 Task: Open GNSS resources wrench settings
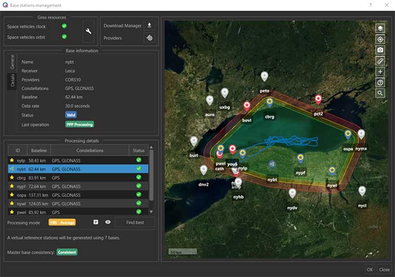click(x=89, y=32)
